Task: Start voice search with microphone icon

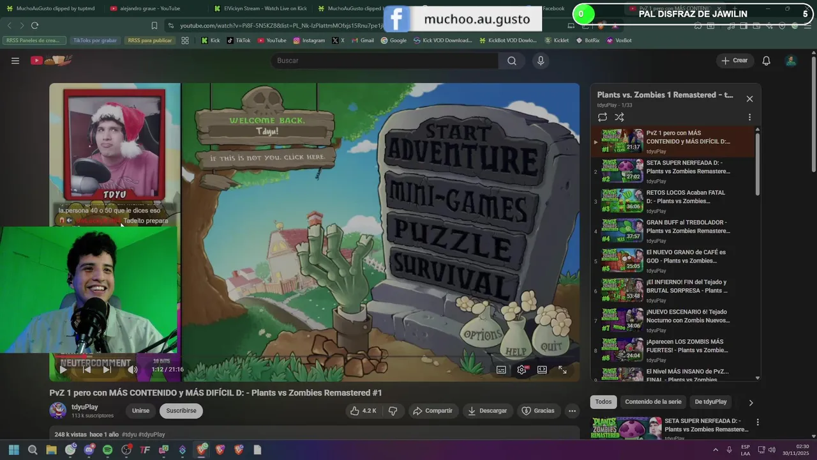Action: point(541,61)
